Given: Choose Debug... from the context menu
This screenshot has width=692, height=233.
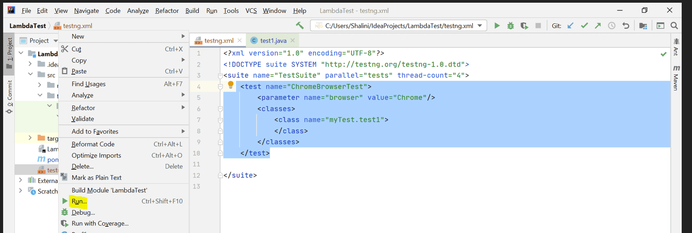Looking at the screenshot, I should pyautogui.click(x=124, y=212).
